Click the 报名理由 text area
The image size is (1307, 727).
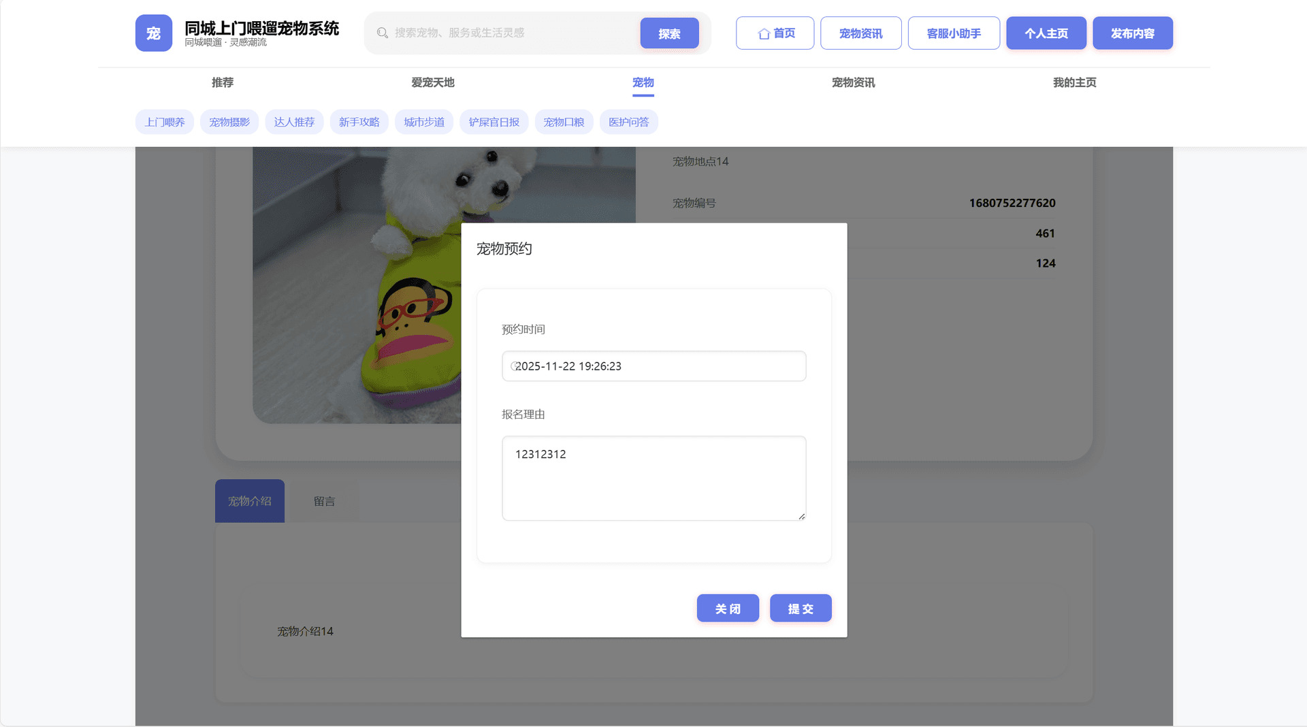pos(653,477)
